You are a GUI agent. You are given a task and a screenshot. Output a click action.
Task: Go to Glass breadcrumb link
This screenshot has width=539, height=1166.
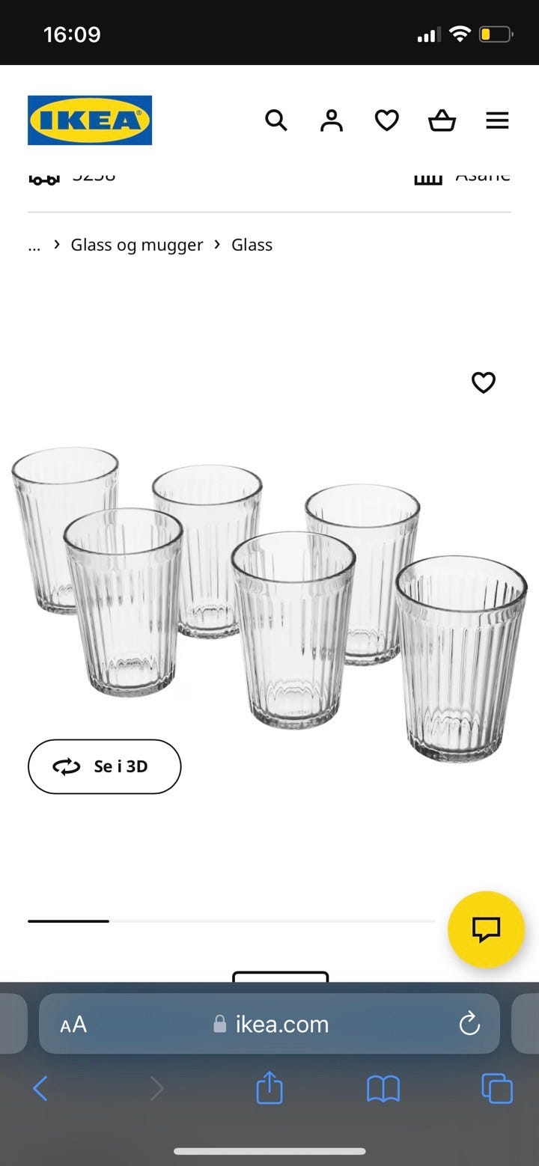[x=252, y=245]
